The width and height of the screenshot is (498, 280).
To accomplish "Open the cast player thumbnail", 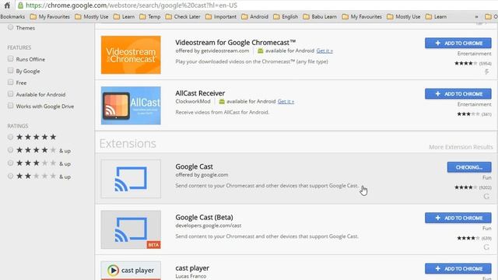I will pos(131,271).
